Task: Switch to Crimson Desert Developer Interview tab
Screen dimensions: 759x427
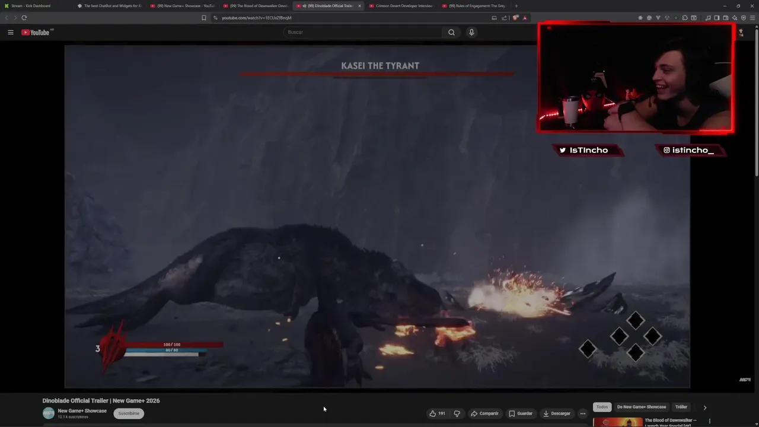Action: [x=401, y=6]
